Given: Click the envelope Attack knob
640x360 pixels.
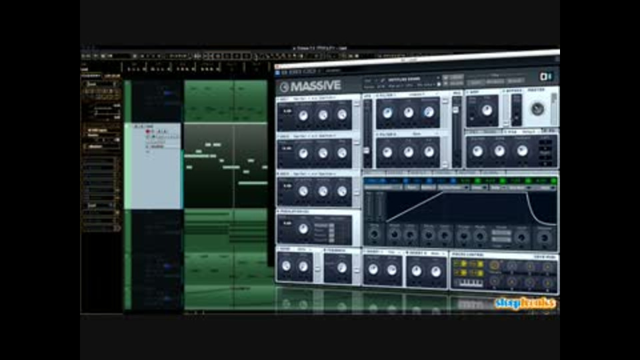Looking at the screenshot, I should (x=395, y=235).
